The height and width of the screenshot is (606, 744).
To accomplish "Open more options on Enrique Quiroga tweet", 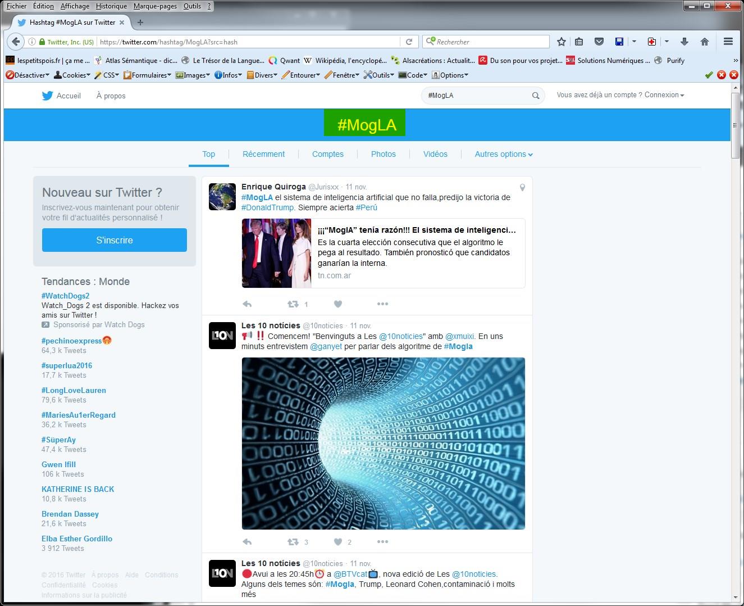I will [x=382, y=304].
